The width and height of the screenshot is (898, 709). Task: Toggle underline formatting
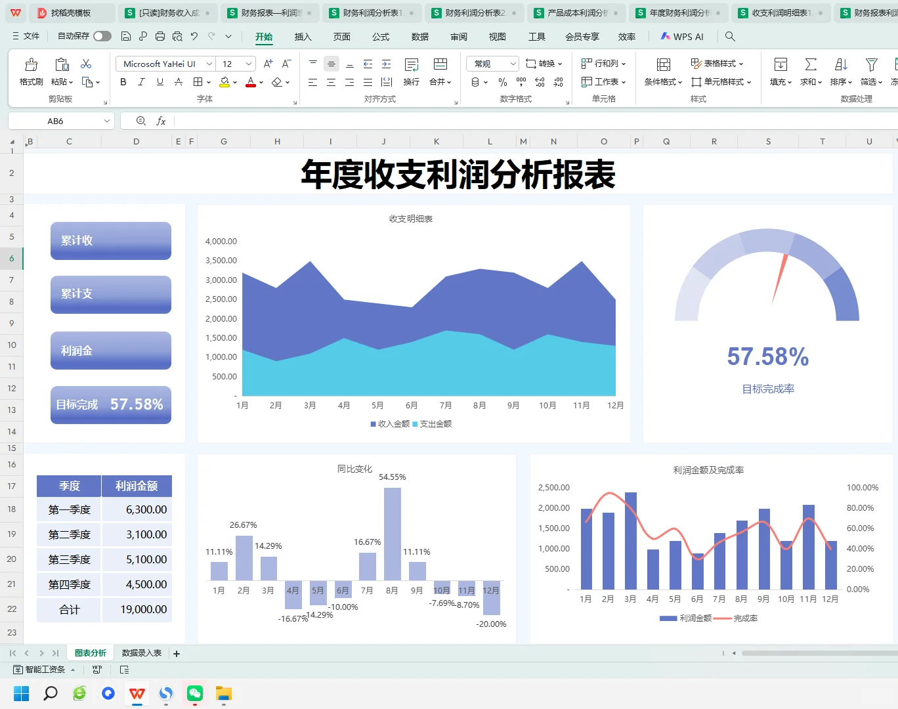click(160, 82)
